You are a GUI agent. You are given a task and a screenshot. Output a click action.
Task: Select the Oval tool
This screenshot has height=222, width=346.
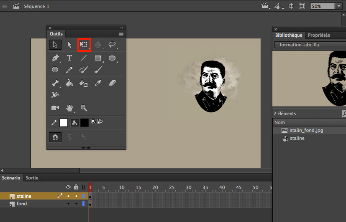(112, 58)
